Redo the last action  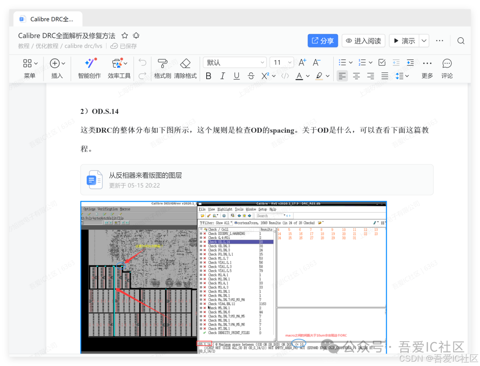point(142,75)
